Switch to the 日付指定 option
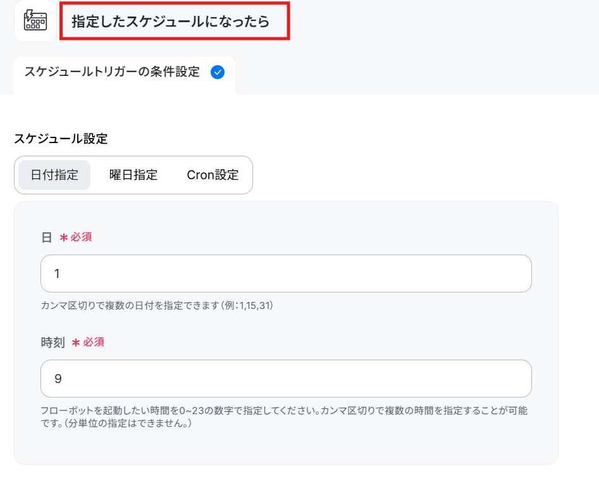Screen dimensions: 599x478 click(x=54, y=175)
